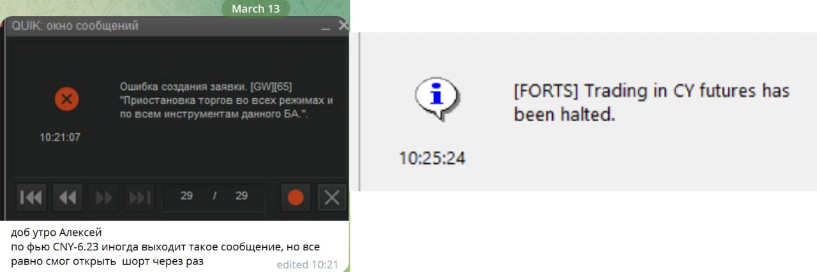
Task: Go to the previous QUIK message
Action: point(68,197)
